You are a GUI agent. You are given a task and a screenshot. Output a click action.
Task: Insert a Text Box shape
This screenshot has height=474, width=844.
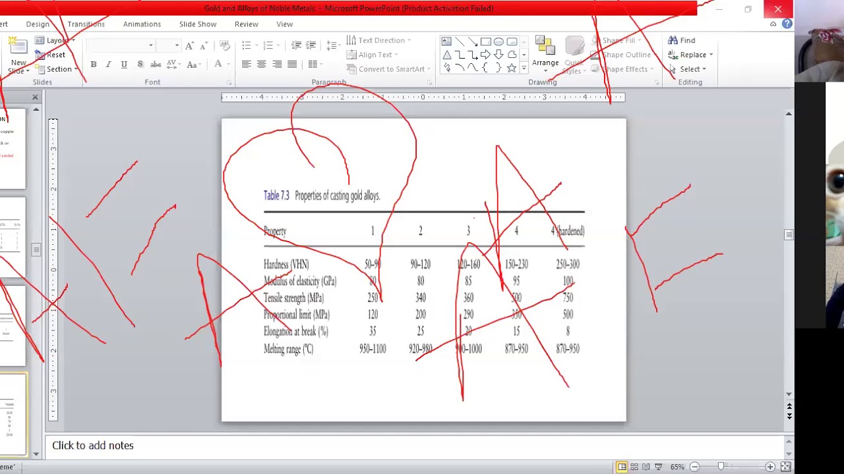446,41
